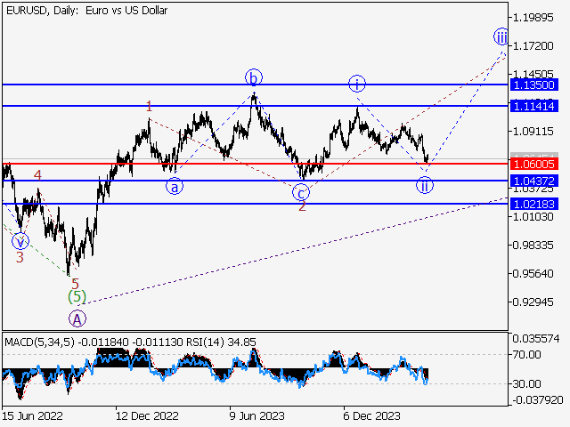This screenshot has width=570, height=427.
Task: Select the red 1.06005 price level label
Action: (534, 164)
